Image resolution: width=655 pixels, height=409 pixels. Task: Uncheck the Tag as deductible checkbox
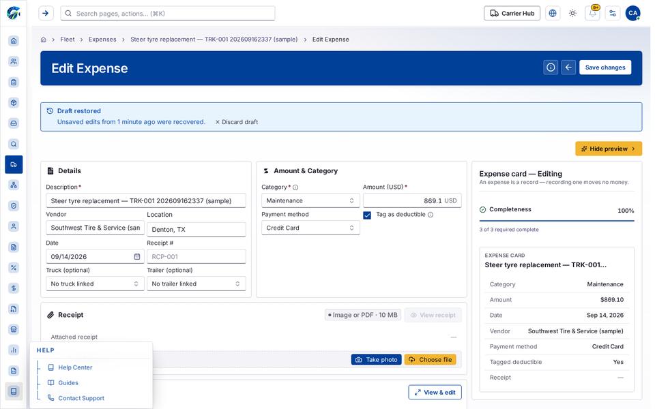367,215
